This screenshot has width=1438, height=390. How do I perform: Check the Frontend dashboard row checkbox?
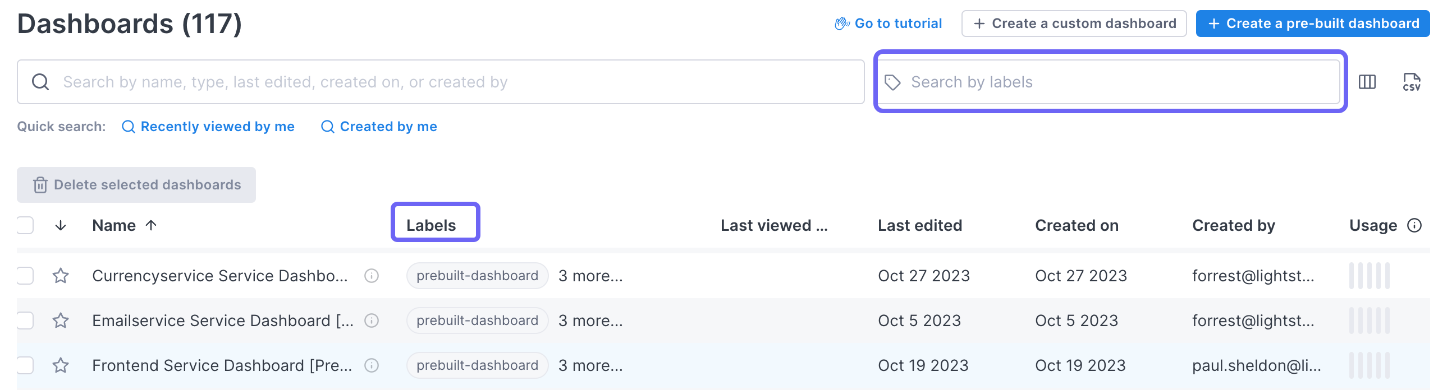pyautogui.click(x=25, y=365)
